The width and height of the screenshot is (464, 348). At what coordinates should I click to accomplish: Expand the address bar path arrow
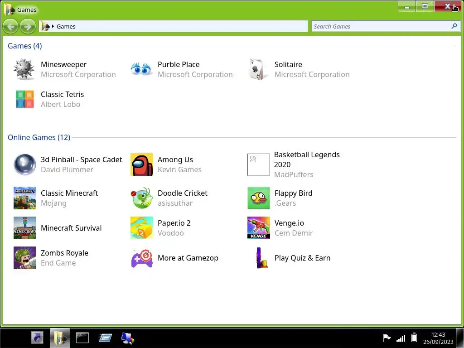pyautogui.click(x=53, y=26)
